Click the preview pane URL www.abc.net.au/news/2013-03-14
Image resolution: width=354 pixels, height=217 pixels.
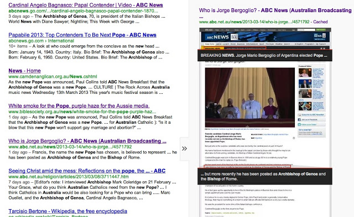pyautogui.click(x=254, y=22)
